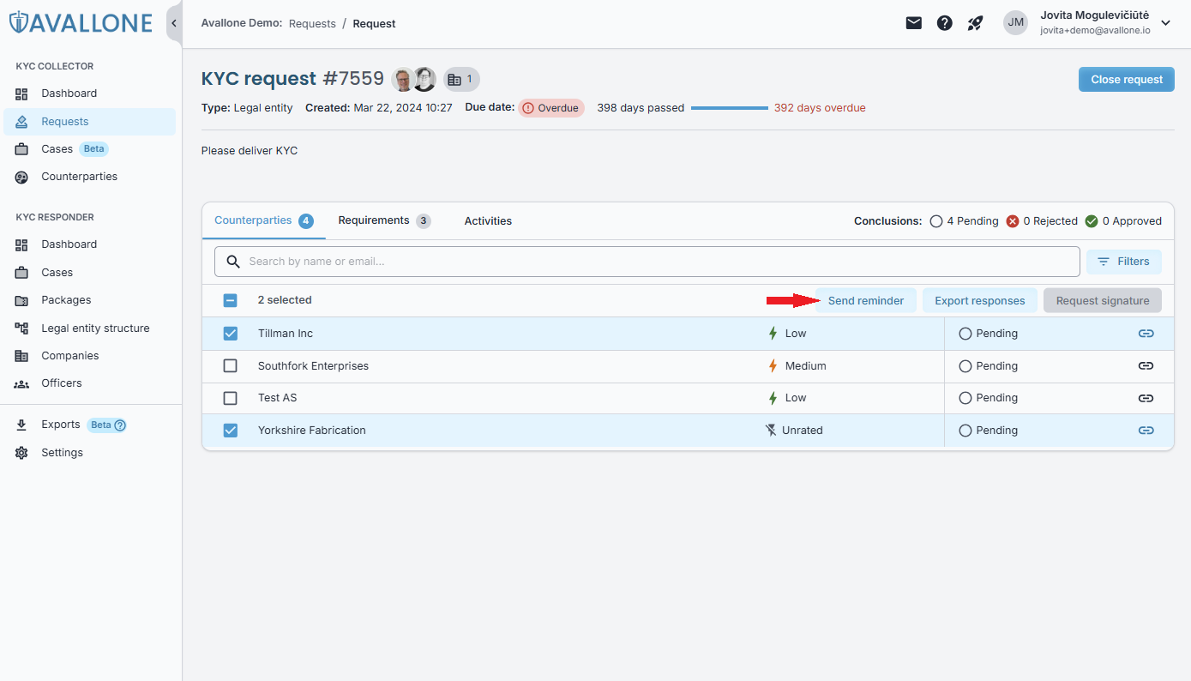Click the Low risk rating for Test AS
Image resolution: width=1191 pixels, height=681 pixels.
point(786,398)
